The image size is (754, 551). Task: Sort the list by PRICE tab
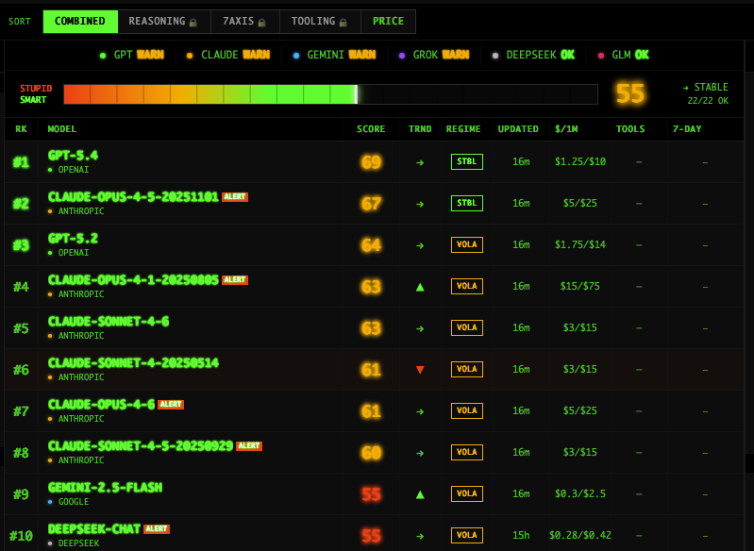388,22
